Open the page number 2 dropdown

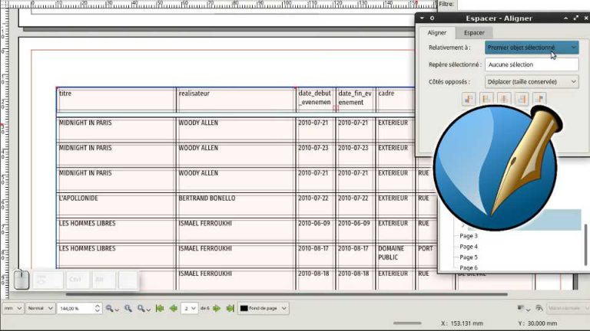point(189,308)
